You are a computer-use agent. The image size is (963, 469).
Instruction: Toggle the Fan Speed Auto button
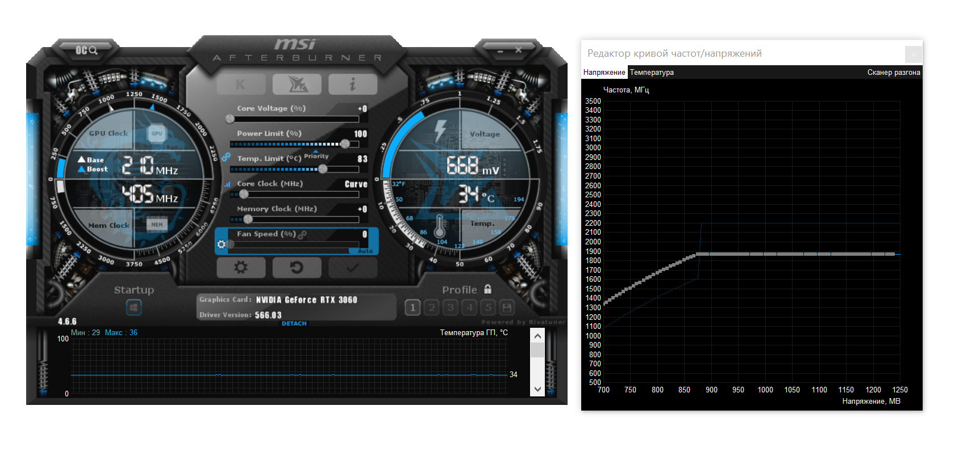(x=365, y=251)
